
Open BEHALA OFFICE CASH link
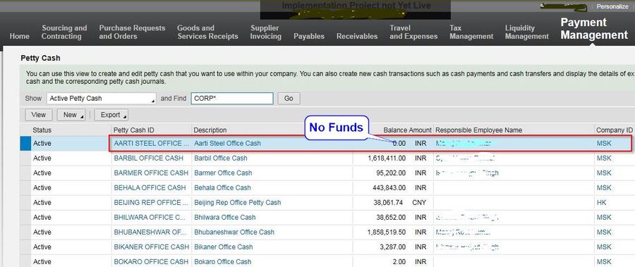pyautogui.click(x=150, y=187)
